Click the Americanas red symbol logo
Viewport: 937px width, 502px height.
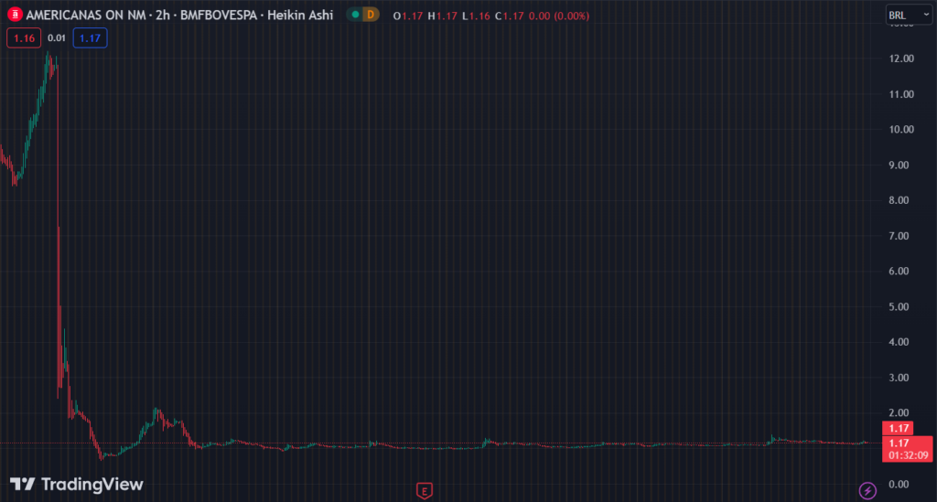(15, 15)
